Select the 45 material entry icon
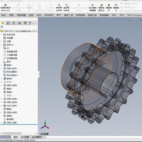The width and height of the screenshot is (142, 142). 5,48
